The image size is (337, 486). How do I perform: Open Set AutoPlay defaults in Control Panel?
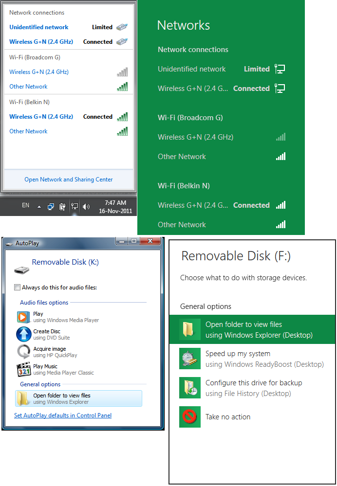[x=63, y=415]
